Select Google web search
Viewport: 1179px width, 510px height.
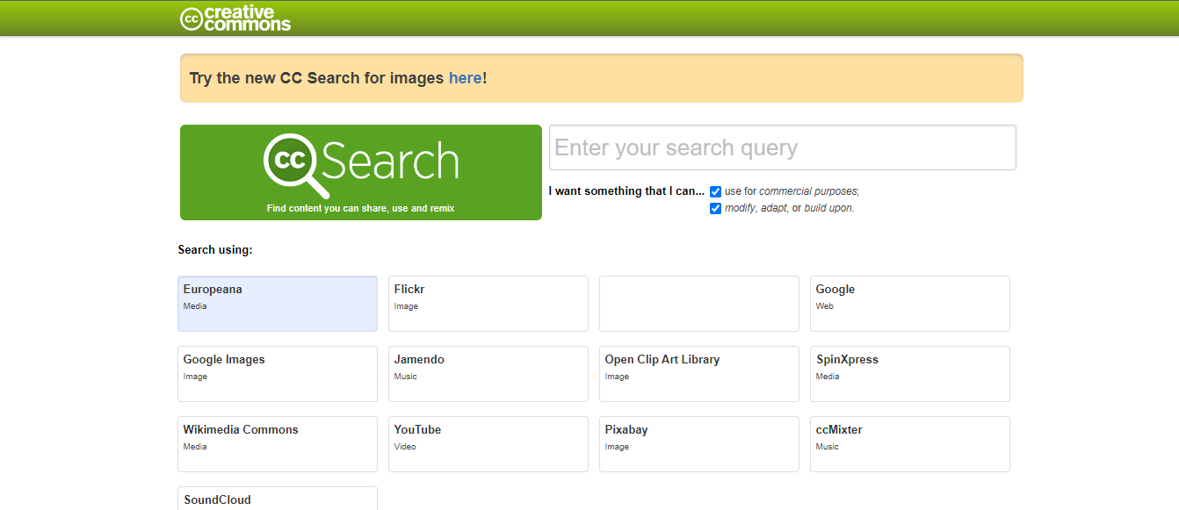click(x=909, y=303)
